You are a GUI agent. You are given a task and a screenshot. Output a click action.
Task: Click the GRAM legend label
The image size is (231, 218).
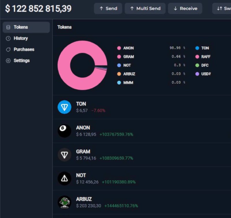click(x=128, y=57)
